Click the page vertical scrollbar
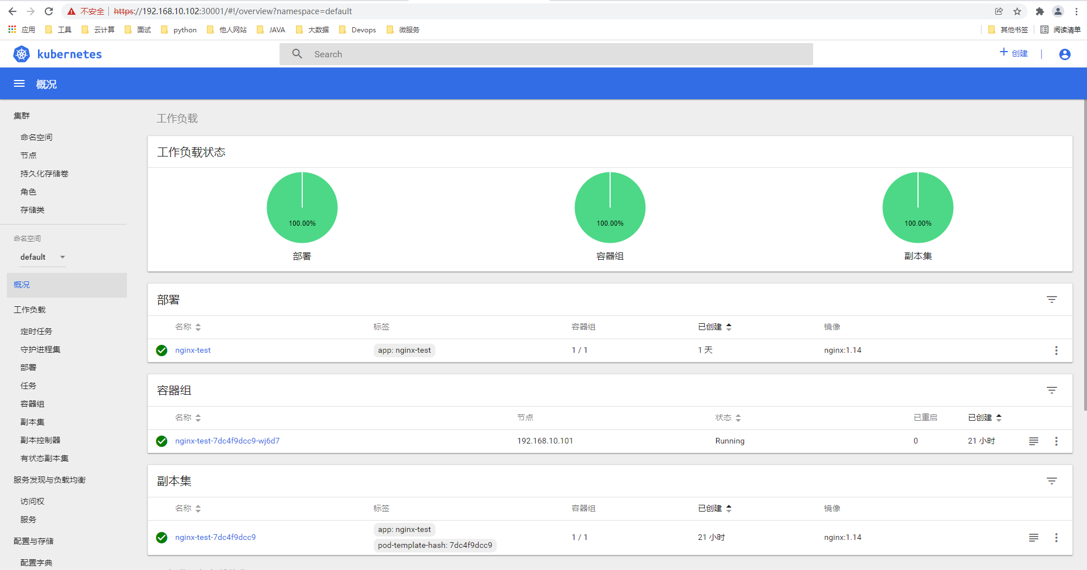1087x570 pixels. tap(1085, 255)
